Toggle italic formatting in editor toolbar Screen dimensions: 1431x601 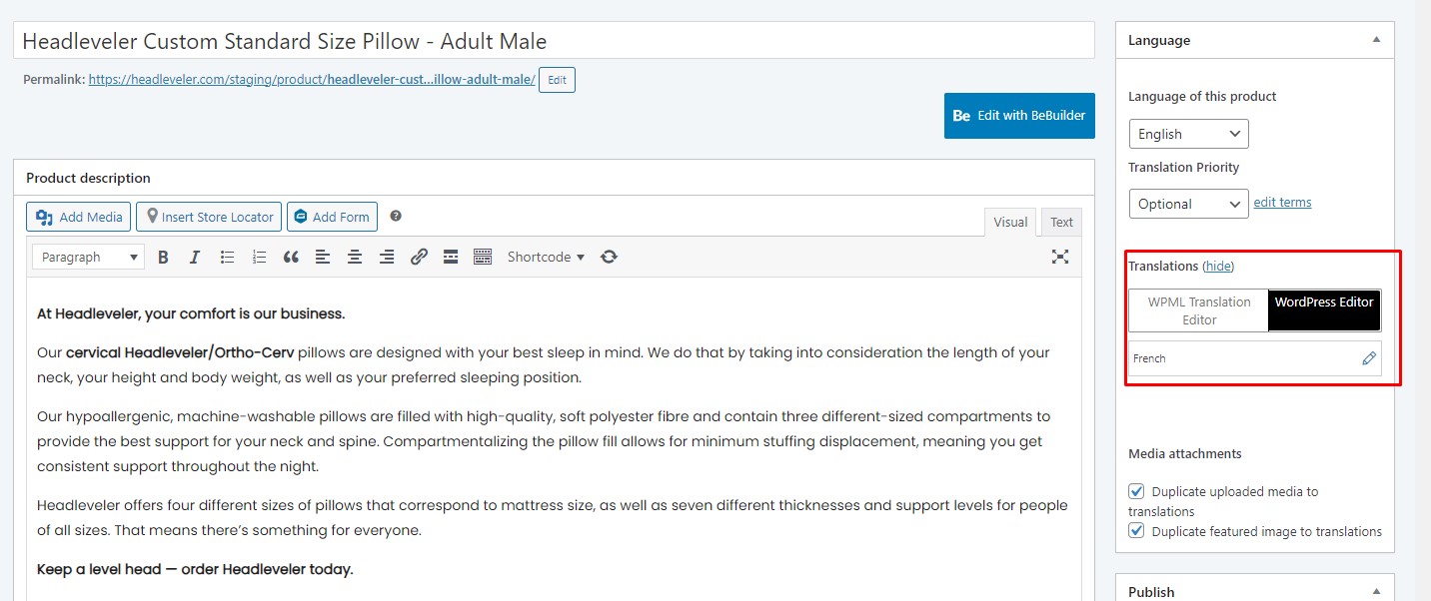195,257
